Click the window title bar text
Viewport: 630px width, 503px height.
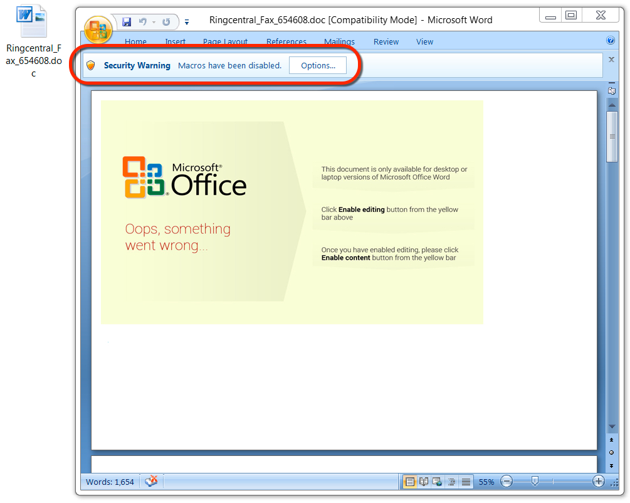click(350, 20)
